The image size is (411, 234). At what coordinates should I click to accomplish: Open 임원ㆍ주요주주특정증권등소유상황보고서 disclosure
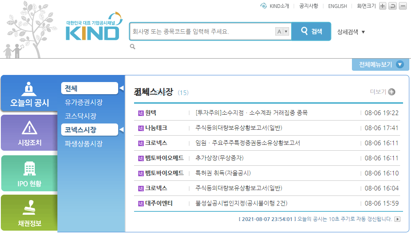[248, 143]
